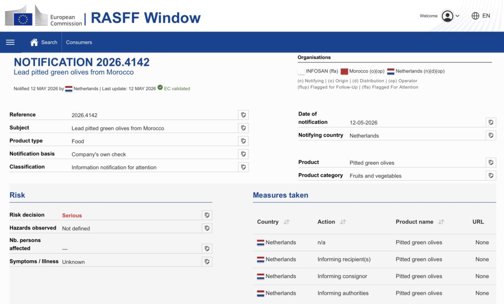Viewport: 504px width, 304px height.
Task: Click the EC validated checkmark icon
Action: [160, 88]
